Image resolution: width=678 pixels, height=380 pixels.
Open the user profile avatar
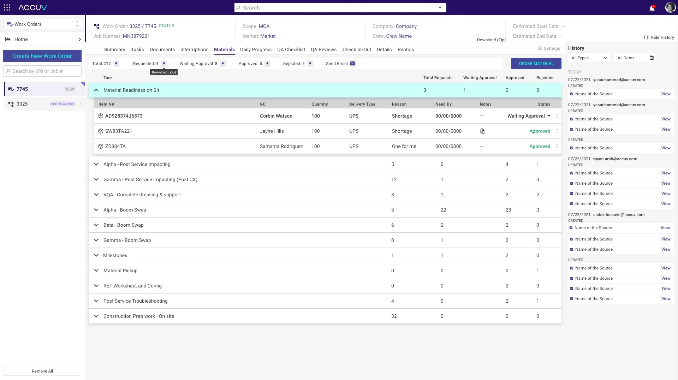click(x=670, y=7)
